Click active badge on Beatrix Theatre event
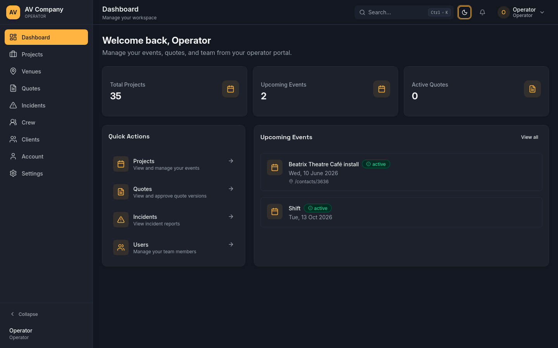Screen dimensions: 558x348 (376, 164)
